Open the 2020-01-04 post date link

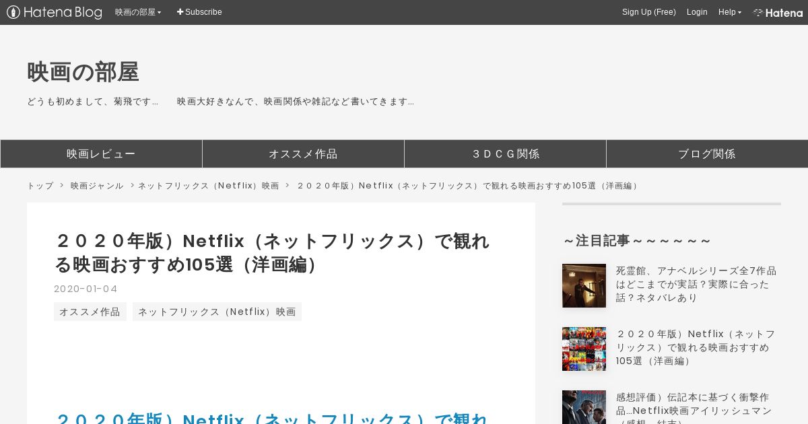pos(86,289)
